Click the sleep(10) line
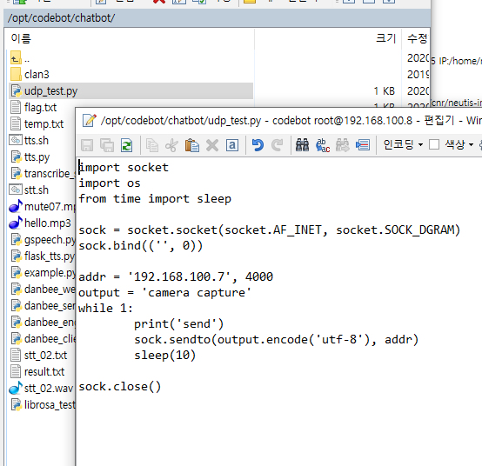 pos(164,356)
